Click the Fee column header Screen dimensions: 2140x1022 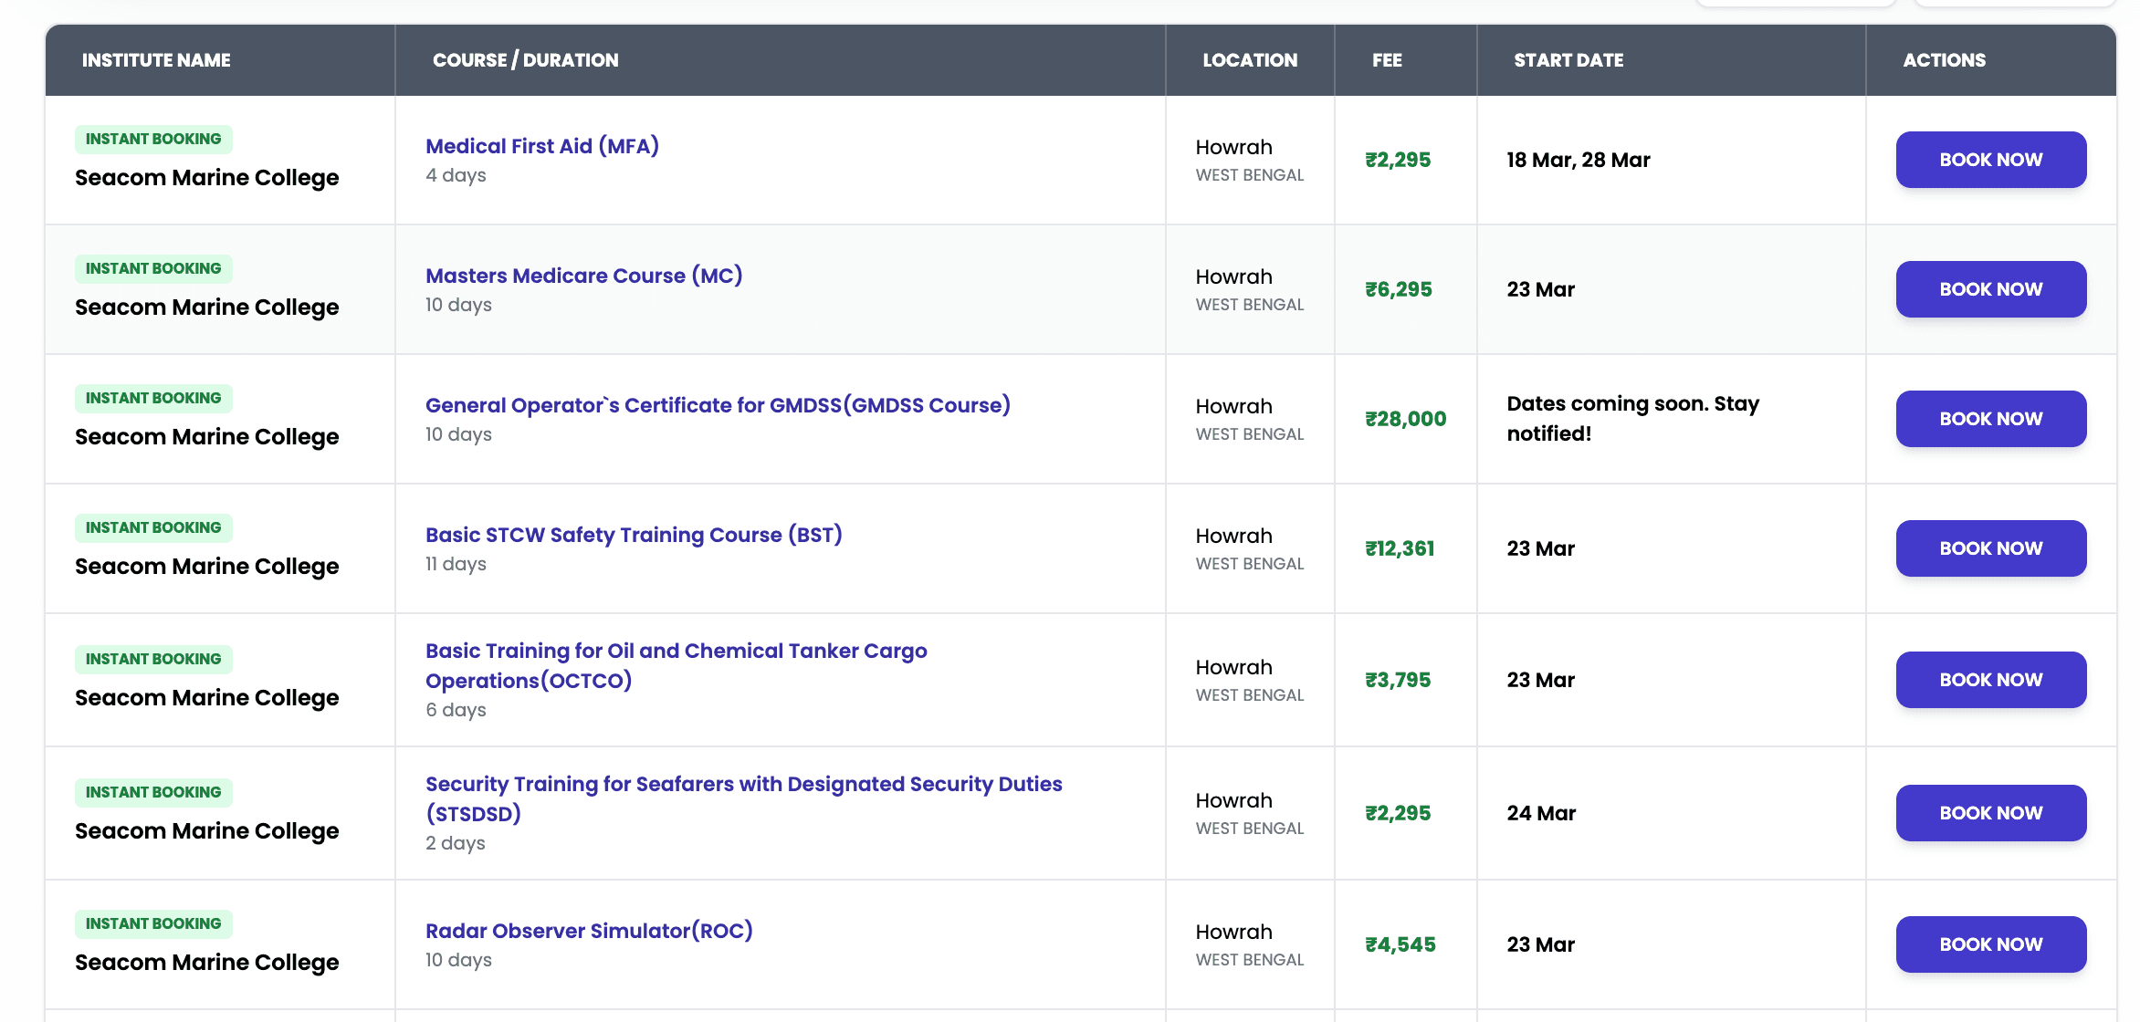click(x=1387, y=60)
